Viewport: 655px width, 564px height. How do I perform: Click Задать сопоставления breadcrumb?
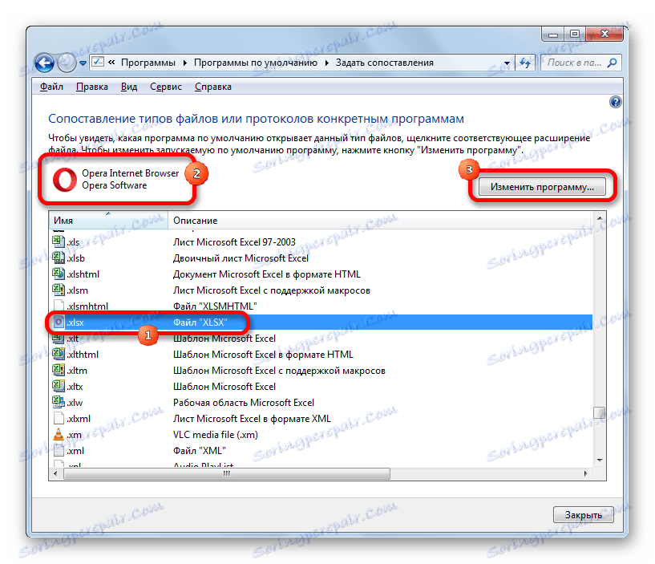384,63
